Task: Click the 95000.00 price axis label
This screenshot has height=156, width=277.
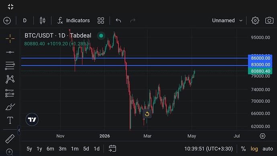Action: click(261, 37)
